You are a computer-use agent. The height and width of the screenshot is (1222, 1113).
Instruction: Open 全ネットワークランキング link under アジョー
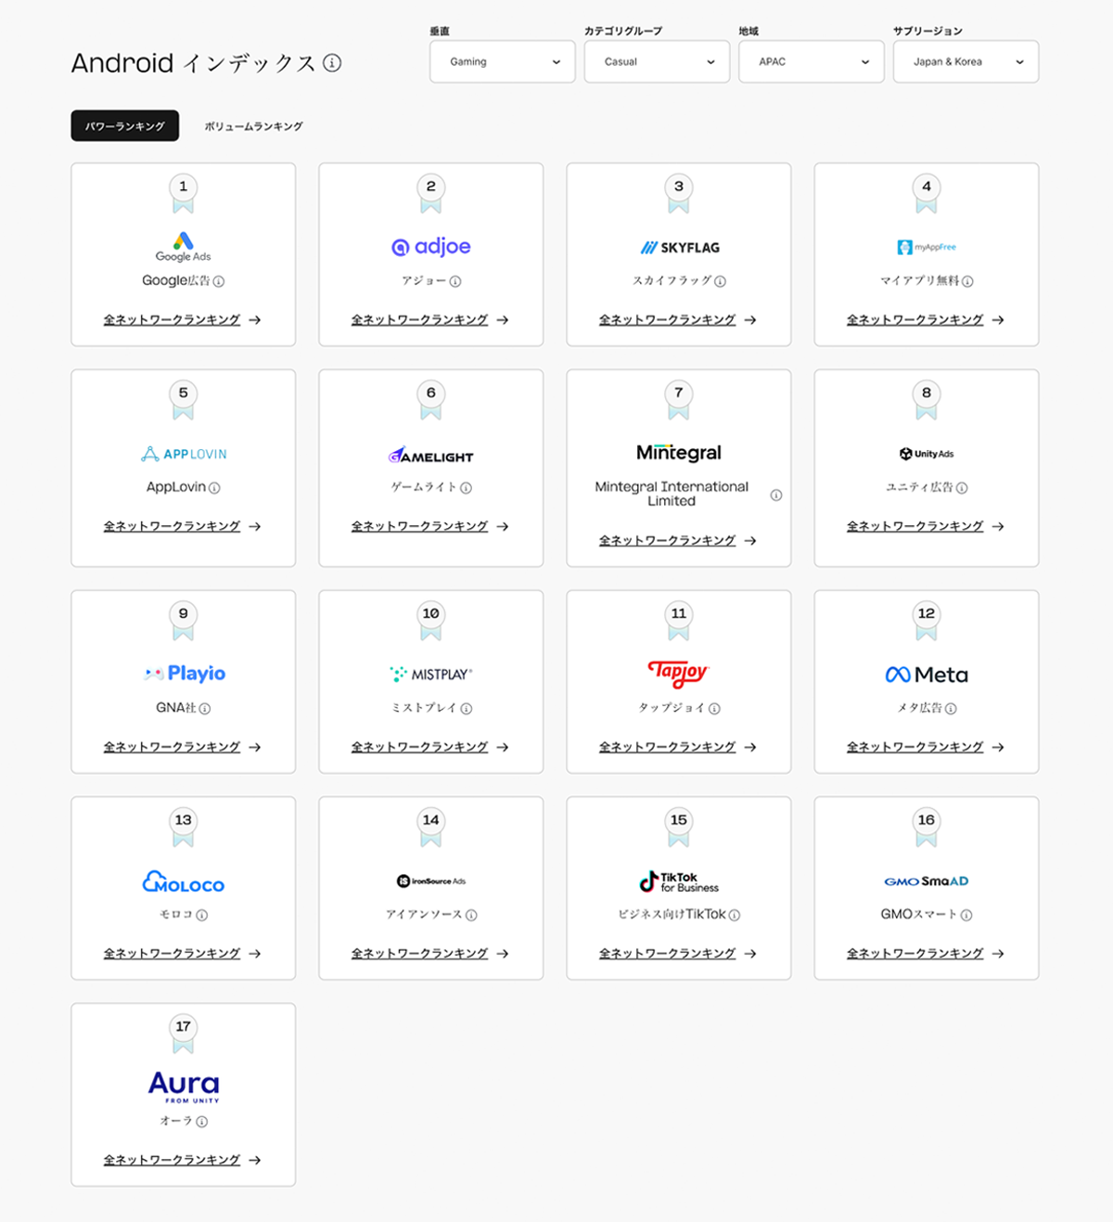429,320
